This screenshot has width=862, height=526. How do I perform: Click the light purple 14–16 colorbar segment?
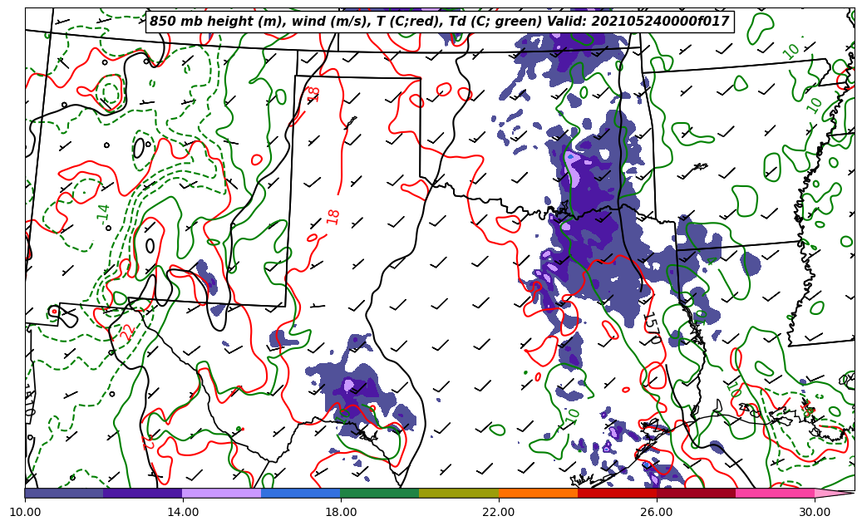click(x=222, y=493)
